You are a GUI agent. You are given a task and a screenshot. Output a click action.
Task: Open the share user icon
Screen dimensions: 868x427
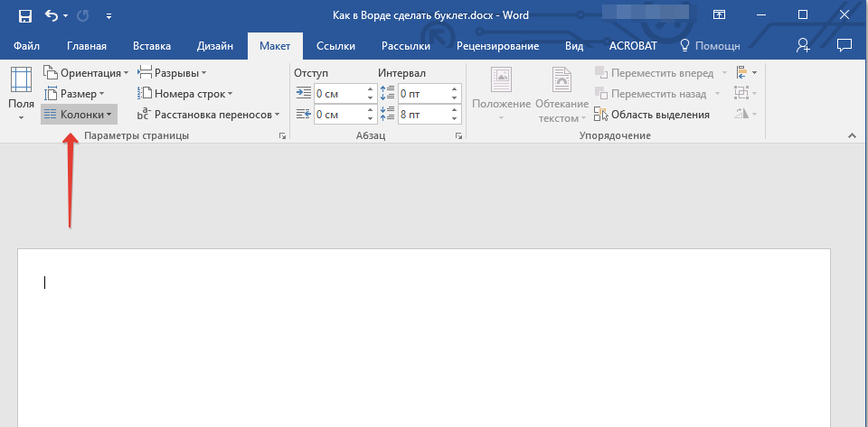802,45
